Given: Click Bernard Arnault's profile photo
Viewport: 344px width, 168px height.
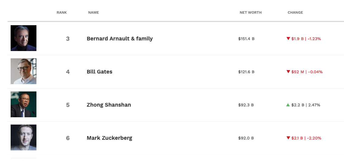Looking at the screenshot, I should coord(23,38).
